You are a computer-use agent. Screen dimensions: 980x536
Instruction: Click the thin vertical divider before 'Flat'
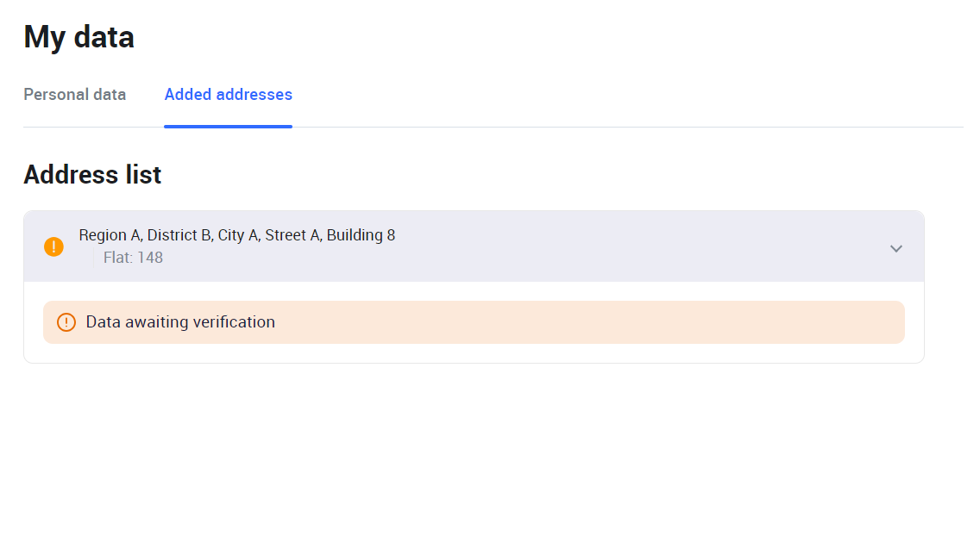click(93, 258)
